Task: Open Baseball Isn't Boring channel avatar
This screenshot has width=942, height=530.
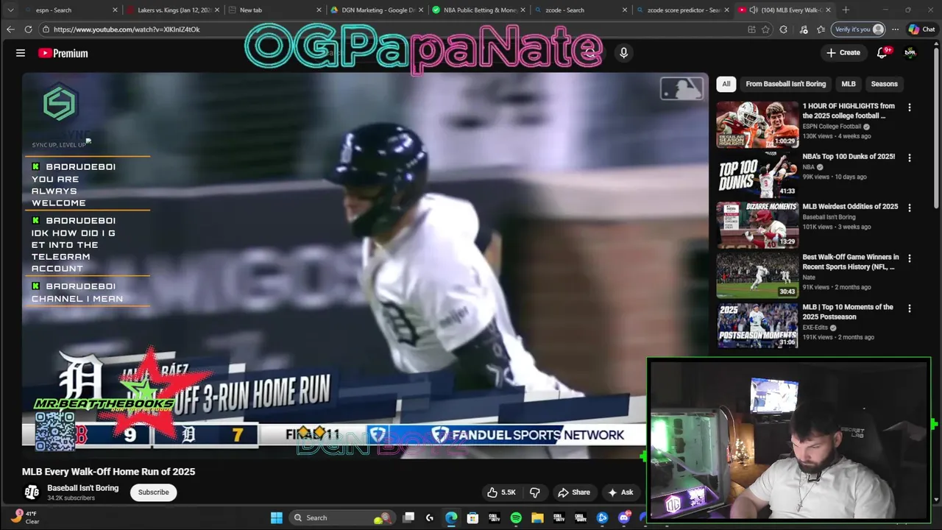Action: (32, 492)
